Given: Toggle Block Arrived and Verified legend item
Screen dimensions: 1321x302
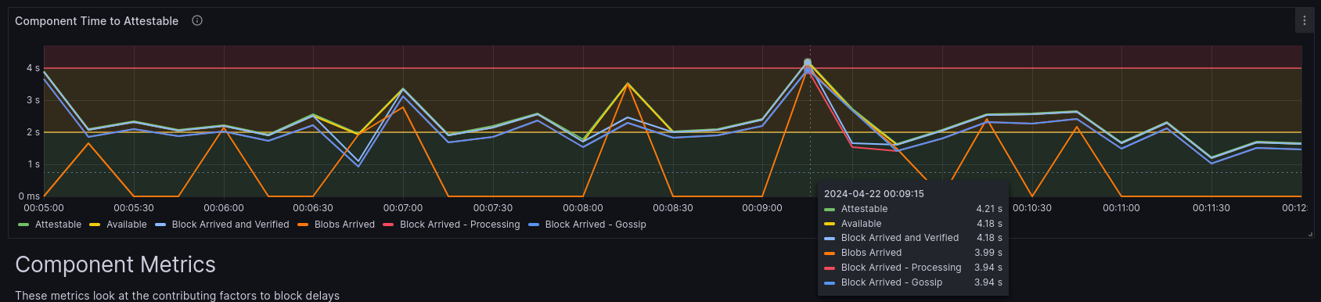Looking at the screenshot, I should (230, 225).
